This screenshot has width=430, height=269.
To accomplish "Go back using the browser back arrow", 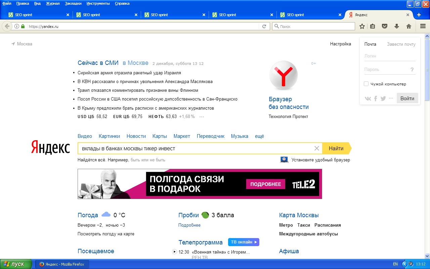I will 7,26.
